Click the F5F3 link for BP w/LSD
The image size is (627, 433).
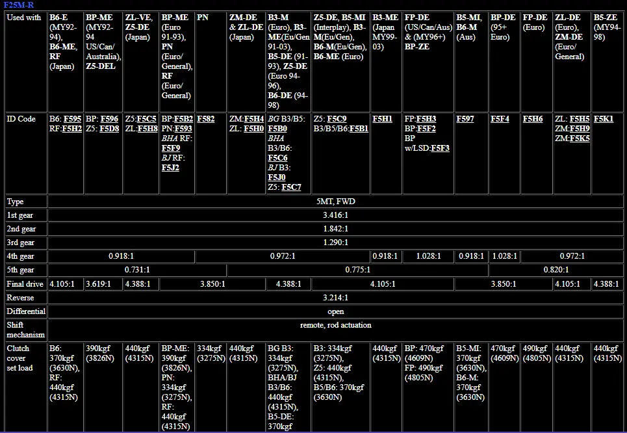pyautogui.click(x=440, y=148)
